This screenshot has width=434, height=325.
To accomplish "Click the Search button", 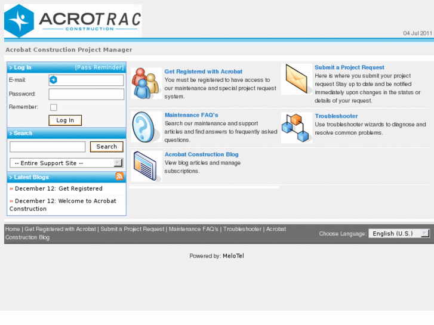I will [x=107, y=147].
